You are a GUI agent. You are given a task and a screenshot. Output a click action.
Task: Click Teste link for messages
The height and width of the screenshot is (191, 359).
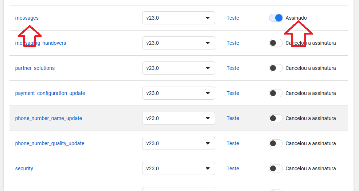[233, 18]
